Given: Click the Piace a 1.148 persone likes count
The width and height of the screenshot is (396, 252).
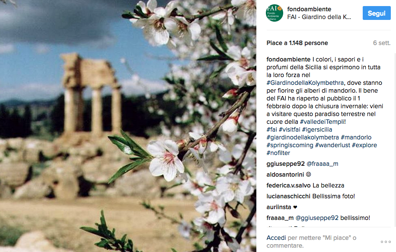Looking at the screenshot, I should coord(297,43).
